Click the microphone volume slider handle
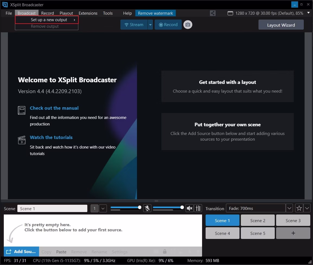The image size is (313, 265). pyautogui.click(x=139, y=207)
